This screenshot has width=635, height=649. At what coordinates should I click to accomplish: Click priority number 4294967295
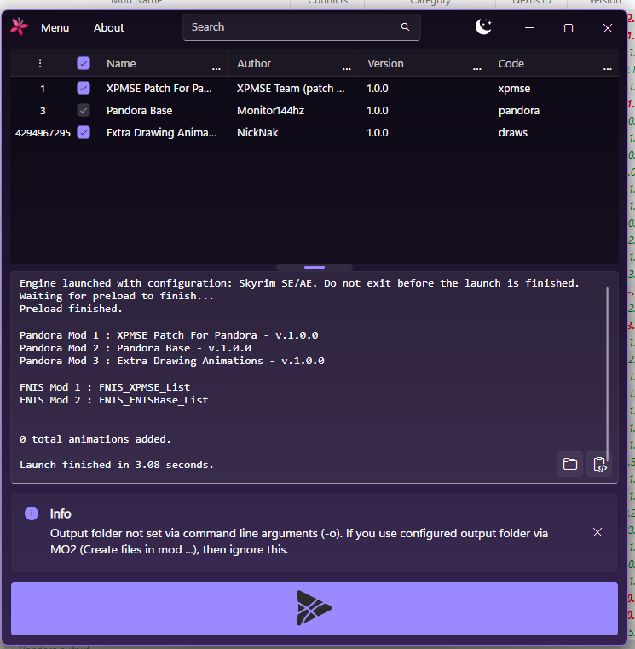[x=43, y=133]
